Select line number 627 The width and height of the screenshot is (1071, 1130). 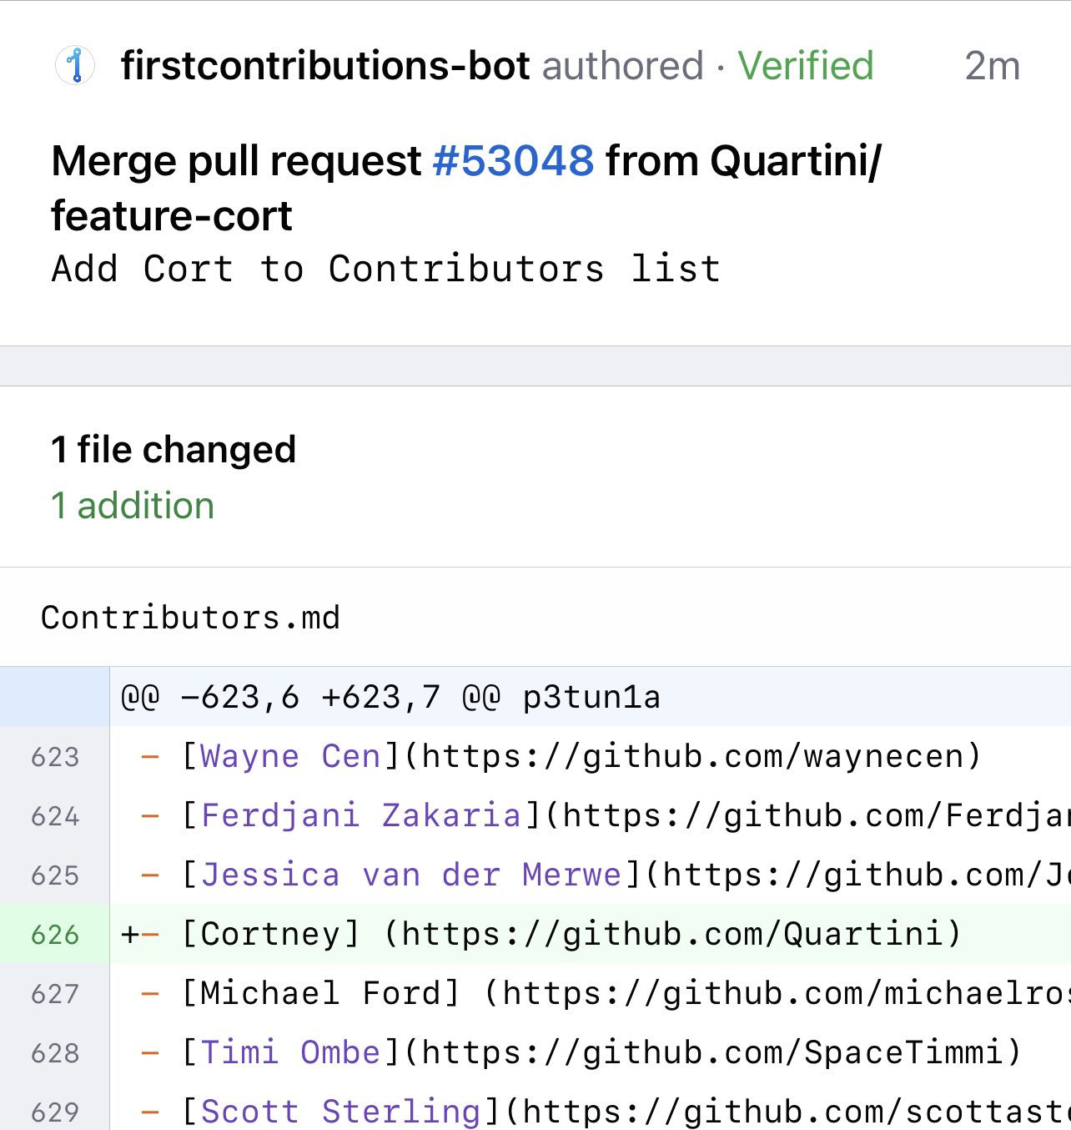(x=55, y=994)
